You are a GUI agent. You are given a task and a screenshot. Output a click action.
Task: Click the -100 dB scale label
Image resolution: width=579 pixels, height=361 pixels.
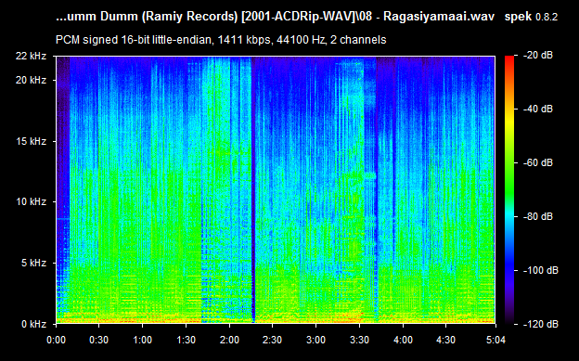tap(541, 270)
